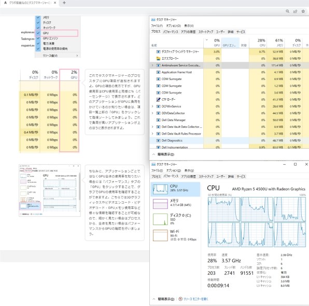Select Wi-Fi in the performance sidebar

click(175, 235)
